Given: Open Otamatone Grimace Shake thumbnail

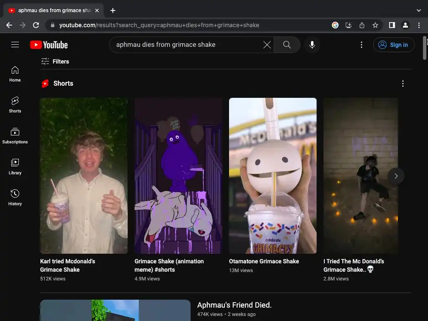Looking at the screenshot, I should 273,176.
